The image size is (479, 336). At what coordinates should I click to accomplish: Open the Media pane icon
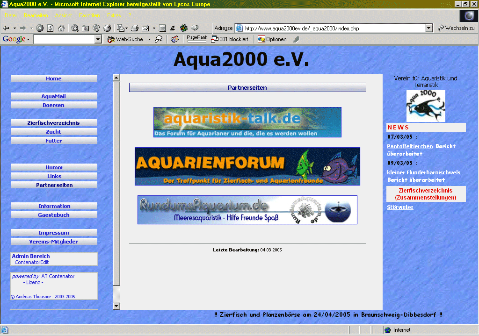[96, 29]
